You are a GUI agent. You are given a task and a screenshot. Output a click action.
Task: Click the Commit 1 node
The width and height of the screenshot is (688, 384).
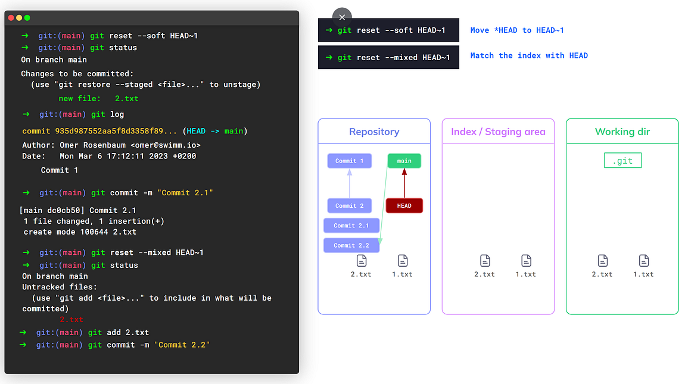[349, 161]
